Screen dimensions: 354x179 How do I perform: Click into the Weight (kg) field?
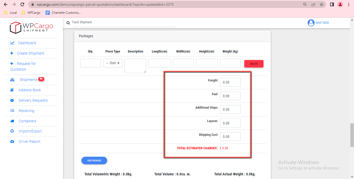(230, 63)
